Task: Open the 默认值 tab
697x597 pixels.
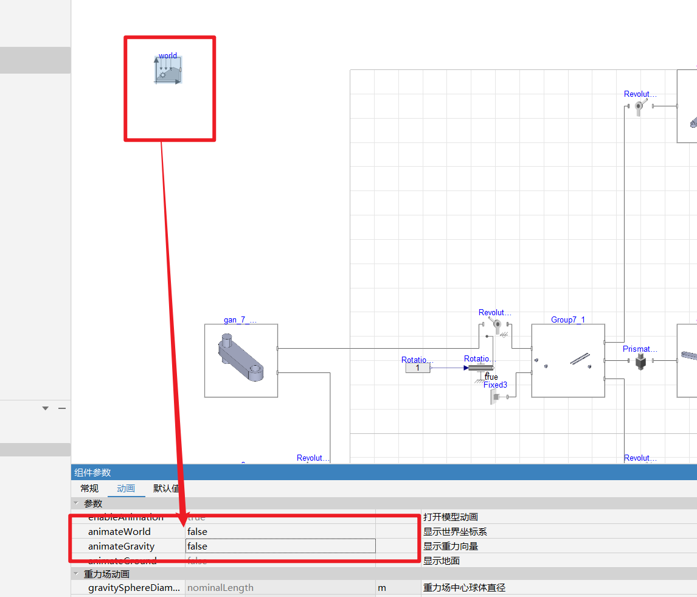Action: (166, 489)
